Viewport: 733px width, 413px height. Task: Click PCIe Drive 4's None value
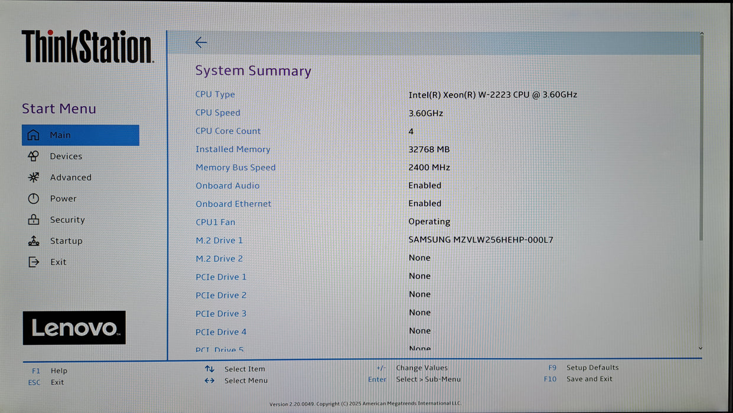tap(419, 331)
